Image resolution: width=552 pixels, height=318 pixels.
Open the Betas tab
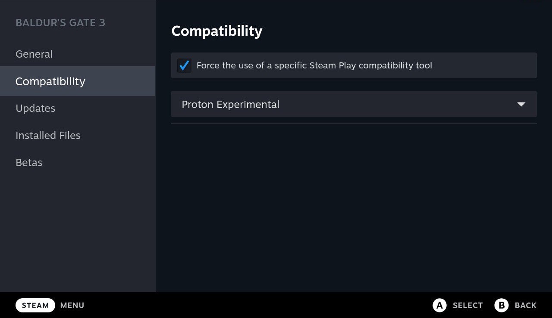point(29,163)
